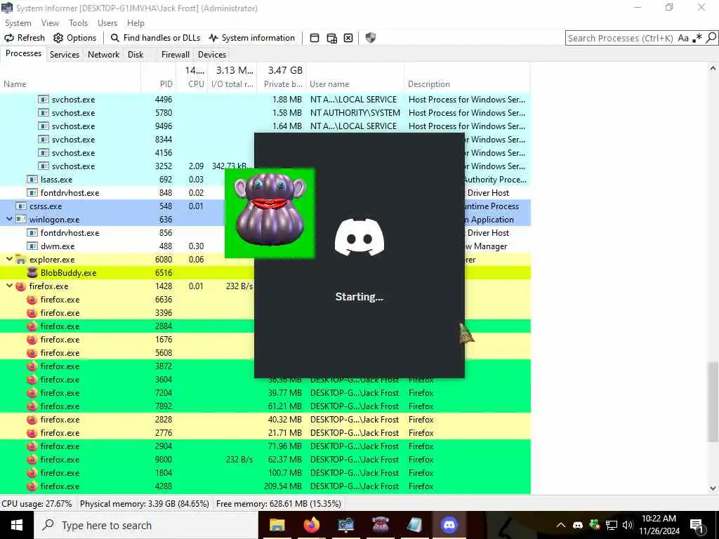Open the Help menu
Viewport: 719px width, 539px height.
(136, 23)
